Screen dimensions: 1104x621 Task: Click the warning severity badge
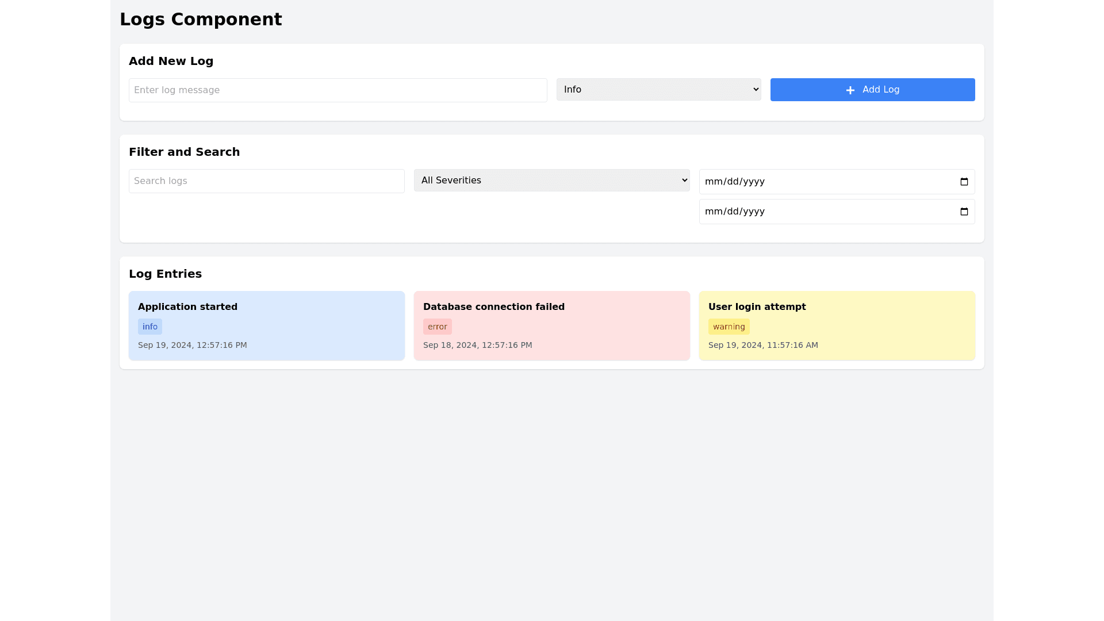coord(729,327)
